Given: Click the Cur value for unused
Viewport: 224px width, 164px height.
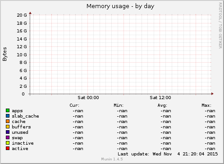Looking at the screenshot, I should [x=78, y=132].
